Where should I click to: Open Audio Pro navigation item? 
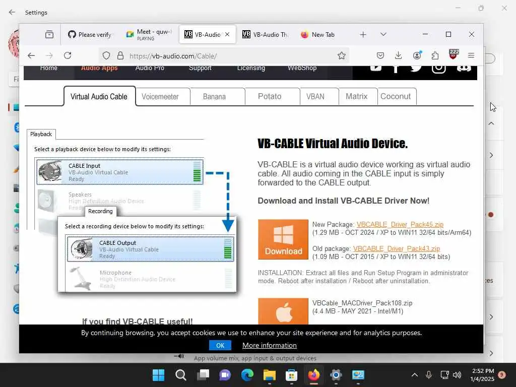[150, 68]
